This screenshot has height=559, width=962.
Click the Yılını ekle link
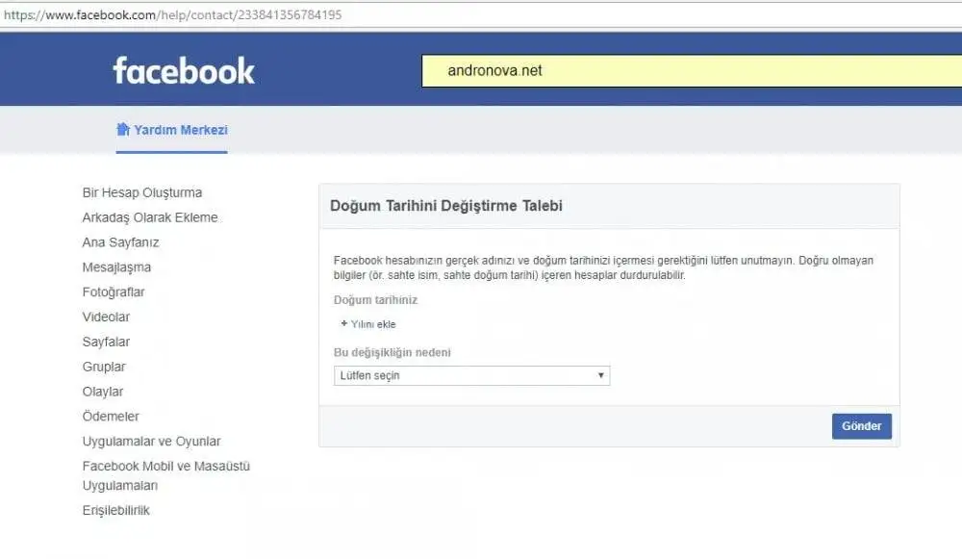[373, 324]
